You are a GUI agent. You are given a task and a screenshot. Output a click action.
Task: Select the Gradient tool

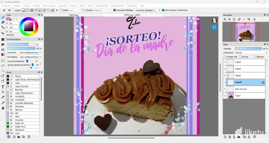(x=3, y=55)
